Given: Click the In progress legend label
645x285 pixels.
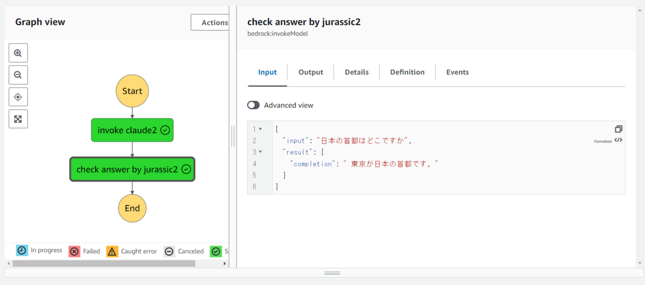Looking at the screenshot, I should pos(46,250).
